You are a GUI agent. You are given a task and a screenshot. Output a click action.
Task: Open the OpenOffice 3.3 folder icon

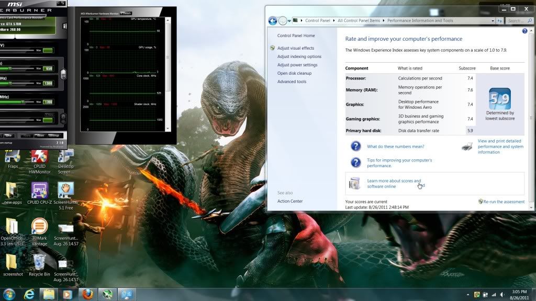13,232
